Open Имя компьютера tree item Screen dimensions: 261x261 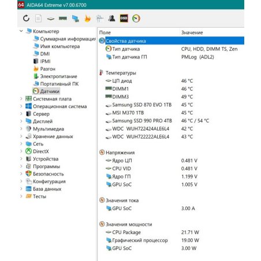[60, 46]
